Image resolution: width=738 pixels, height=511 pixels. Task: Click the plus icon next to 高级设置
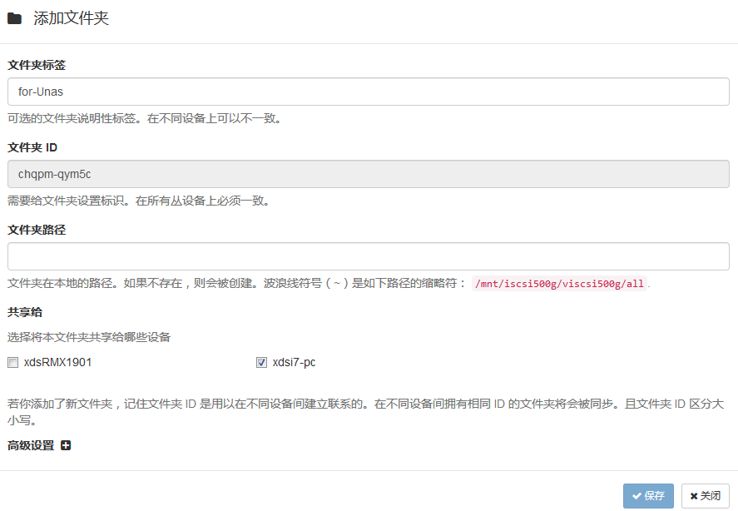pyautogui.click(x=66, y=445)
